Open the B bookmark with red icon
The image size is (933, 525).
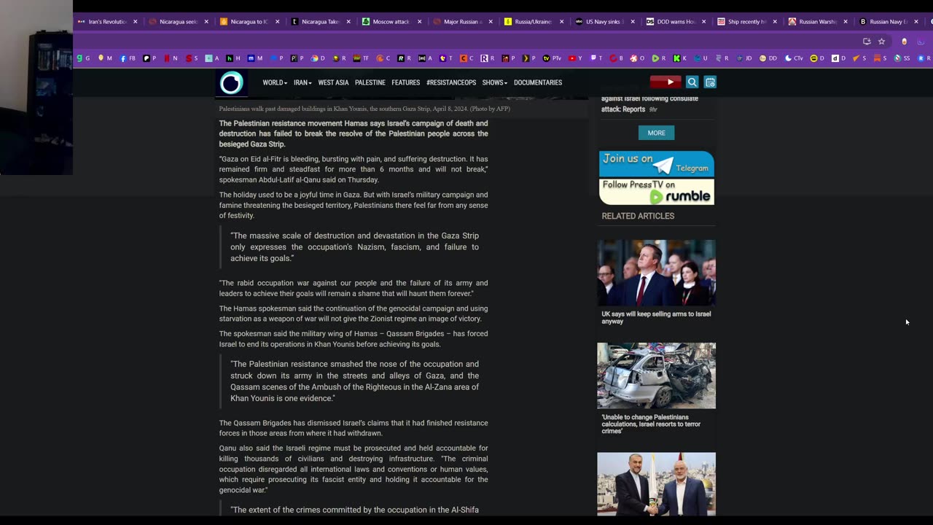point(617,58)
